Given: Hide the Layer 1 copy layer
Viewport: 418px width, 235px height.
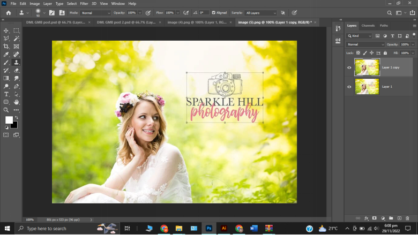Looking at the screenshot, I should tap(349, 67).
